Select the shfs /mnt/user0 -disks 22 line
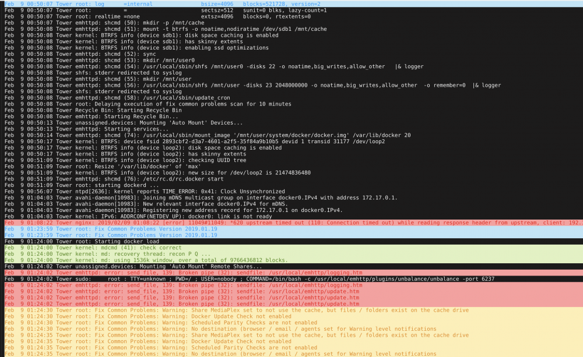Screen dimensions: 583x357 pos(214,66)
